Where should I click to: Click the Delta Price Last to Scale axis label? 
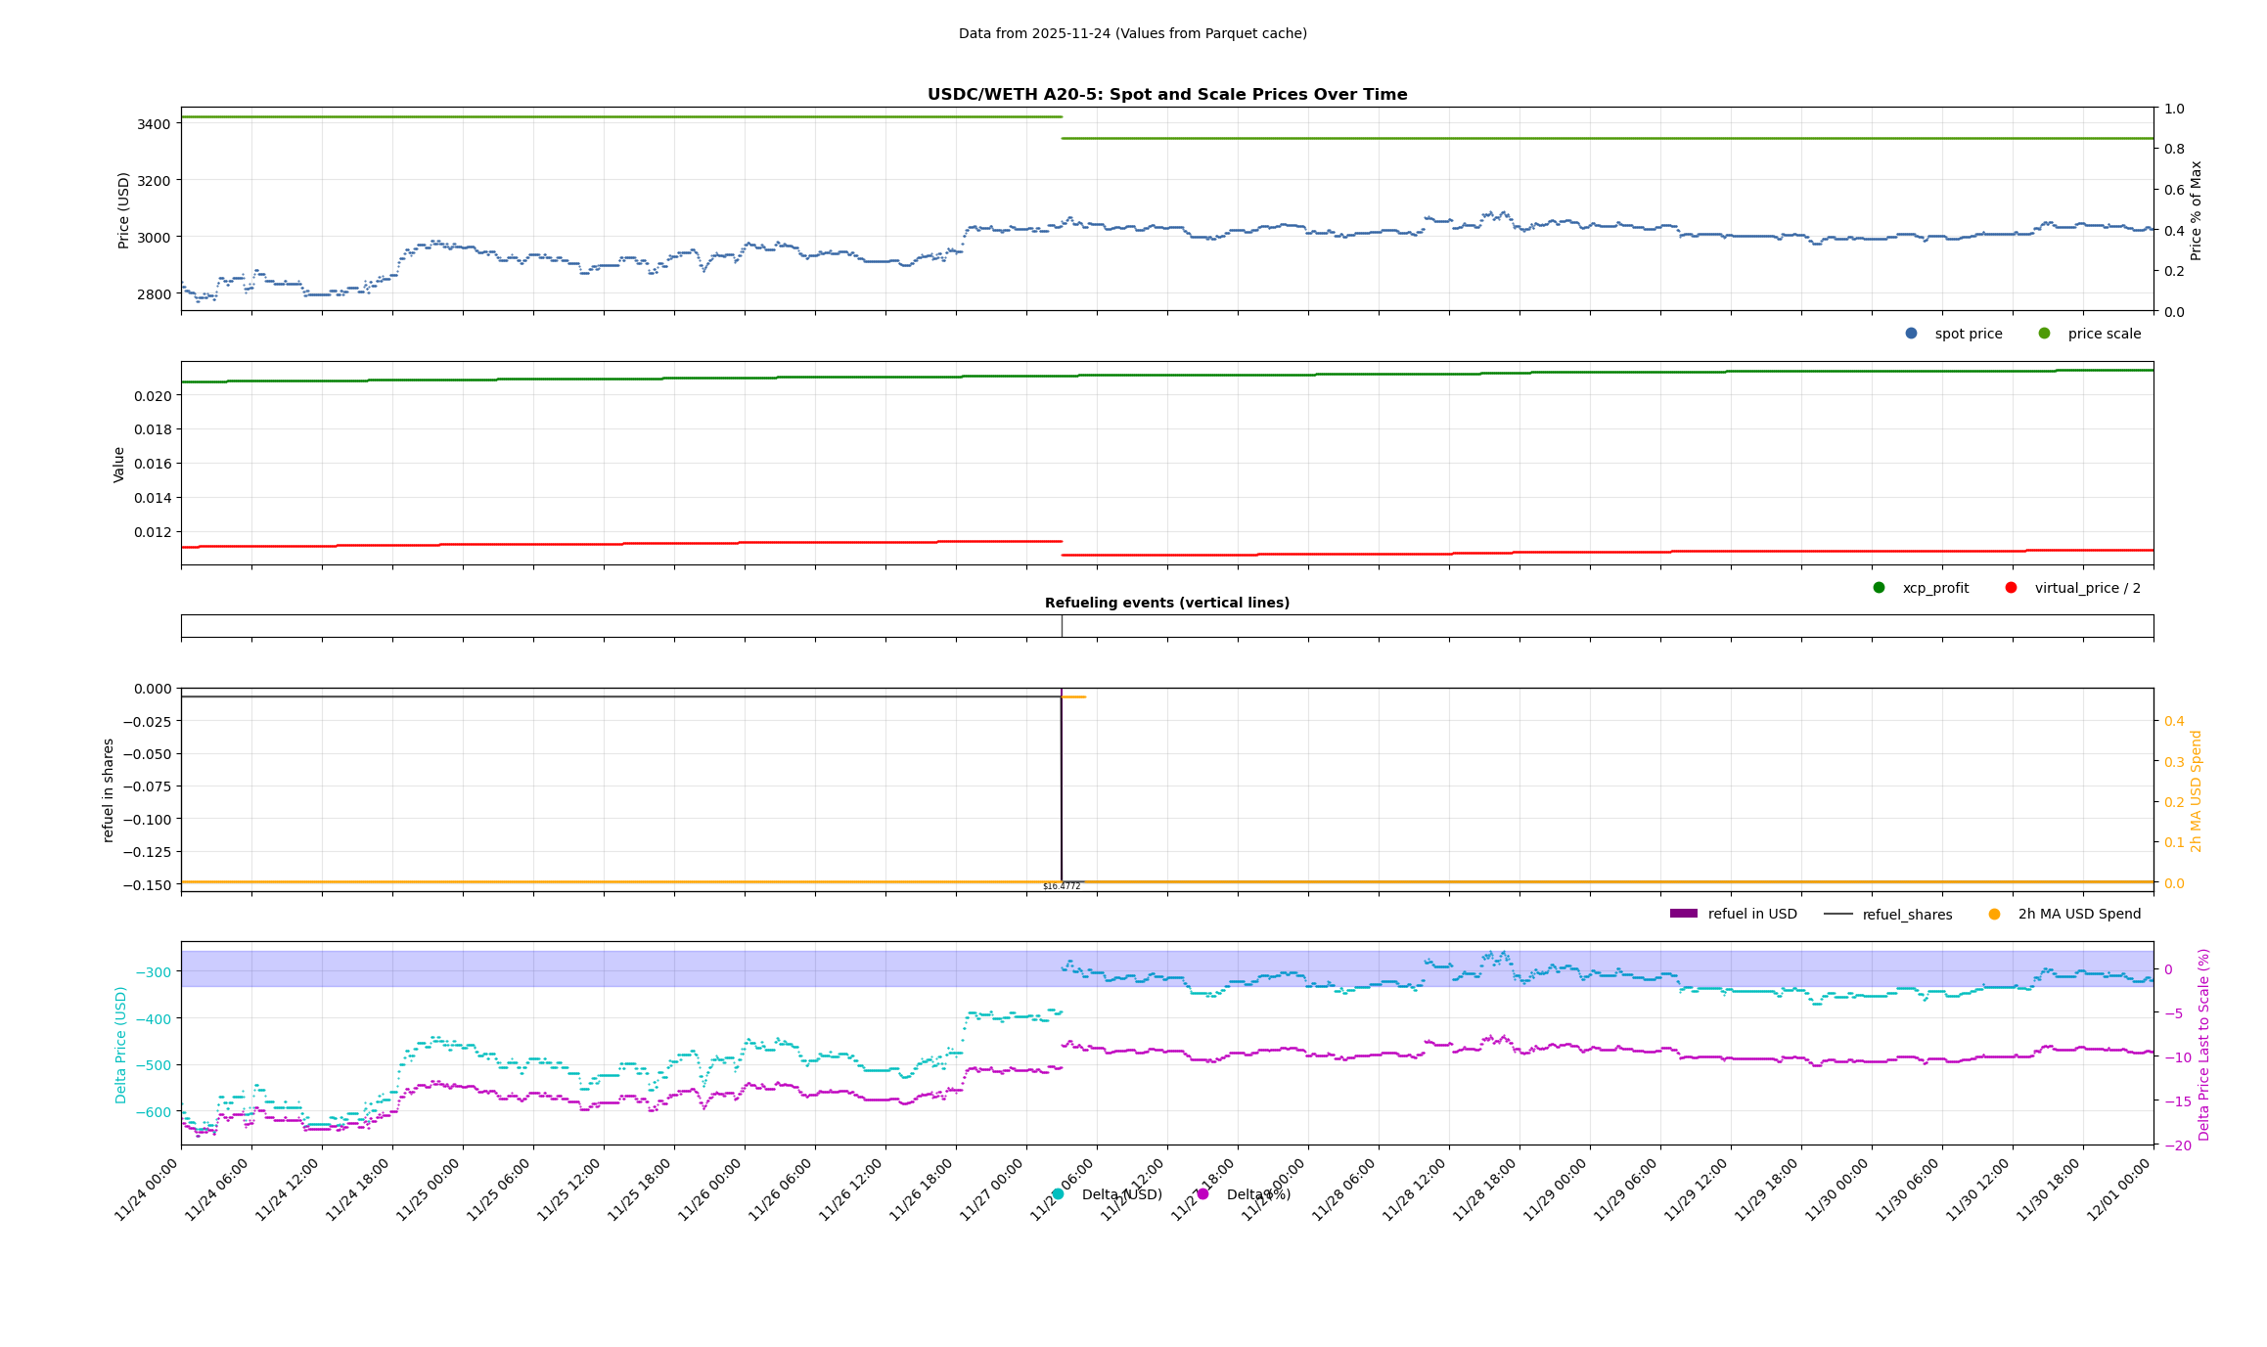pyautogui.click(x=2203, y=1044)
